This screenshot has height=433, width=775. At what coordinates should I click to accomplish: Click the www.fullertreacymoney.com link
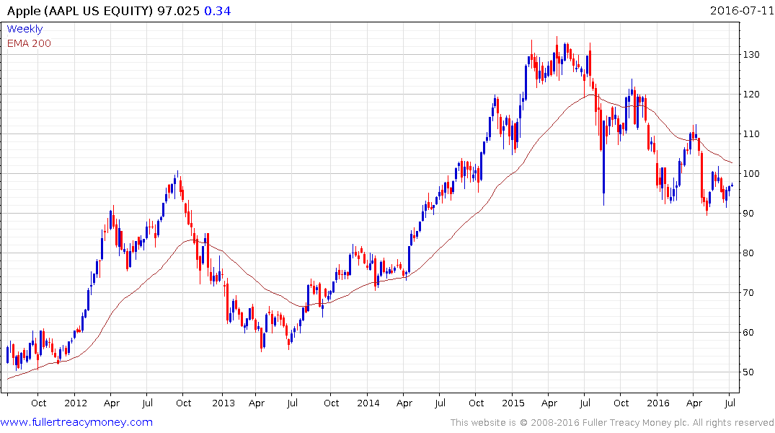(76, 422)
